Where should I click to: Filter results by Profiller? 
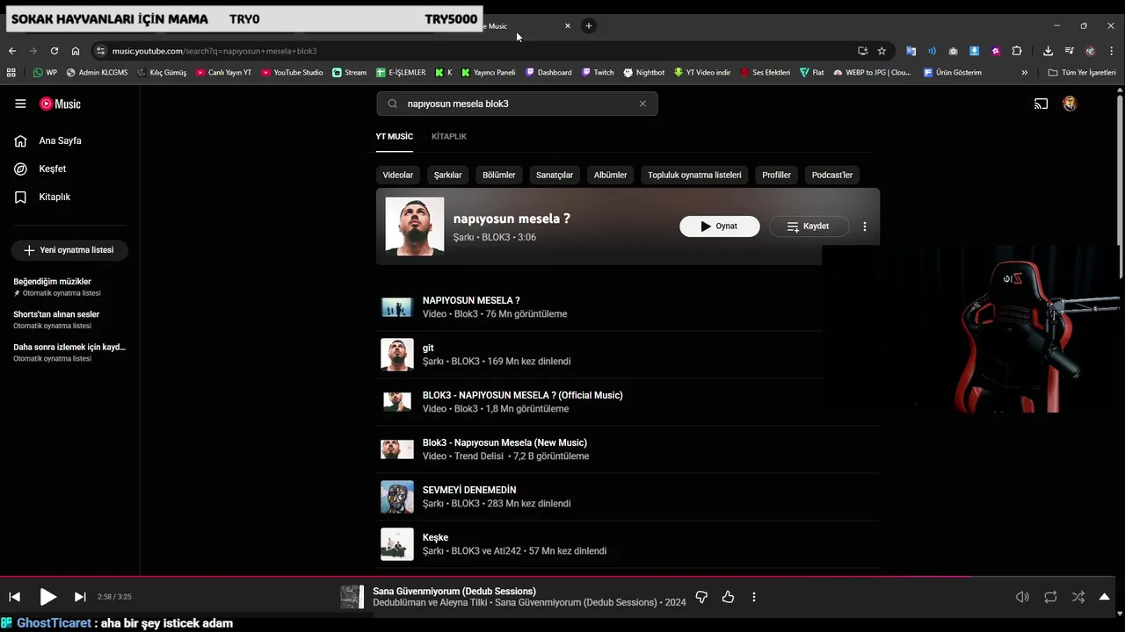pos(777,175)
